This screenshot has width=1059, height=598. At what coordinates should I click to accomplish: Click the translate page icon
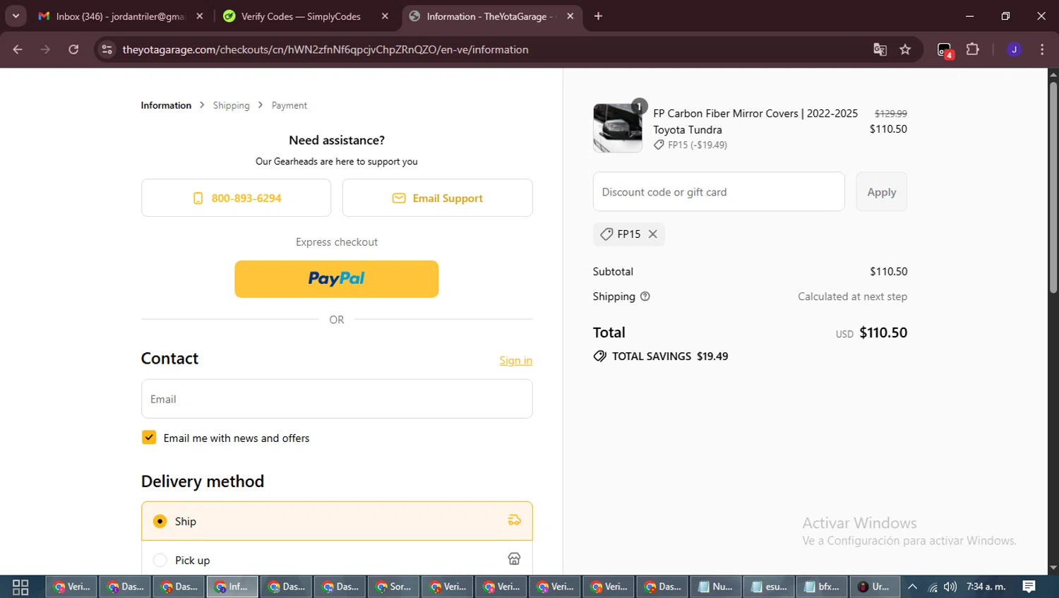[x=880, y=49]
